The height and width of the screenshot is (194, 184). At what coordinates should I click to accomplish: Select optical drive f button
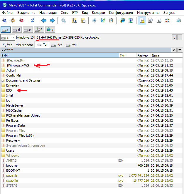[x=39, y=30]
